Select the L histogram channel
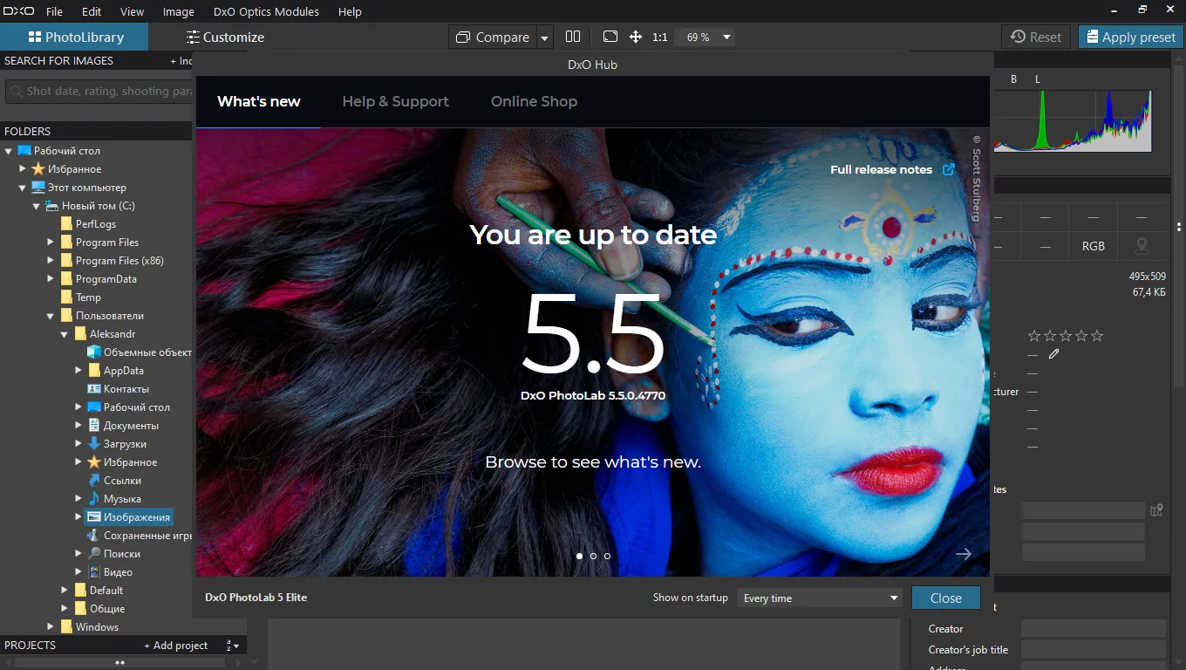 (1038, 79)
